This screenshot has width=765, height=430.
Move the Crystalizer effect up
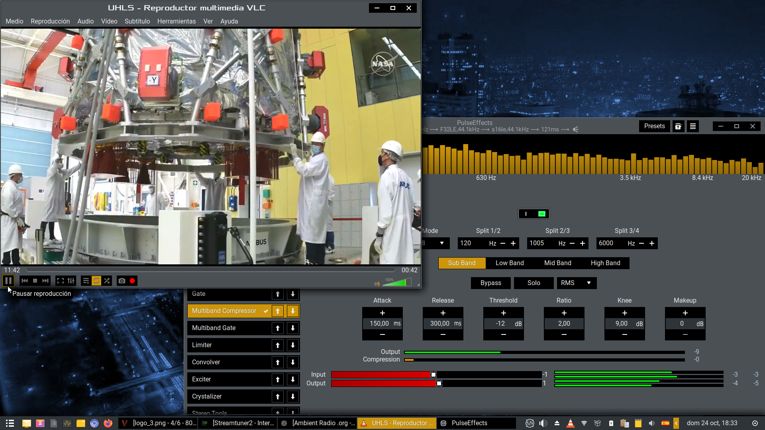[278, 397]
